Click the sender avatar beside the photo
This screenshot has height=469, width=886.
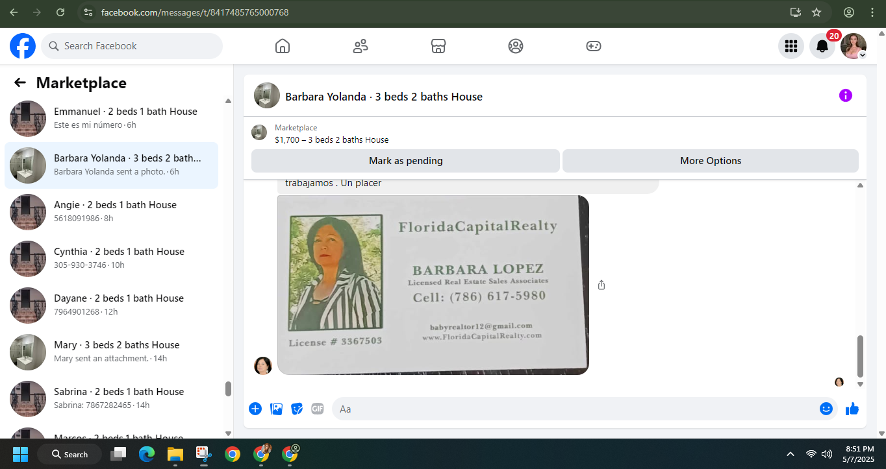point(263,366)
